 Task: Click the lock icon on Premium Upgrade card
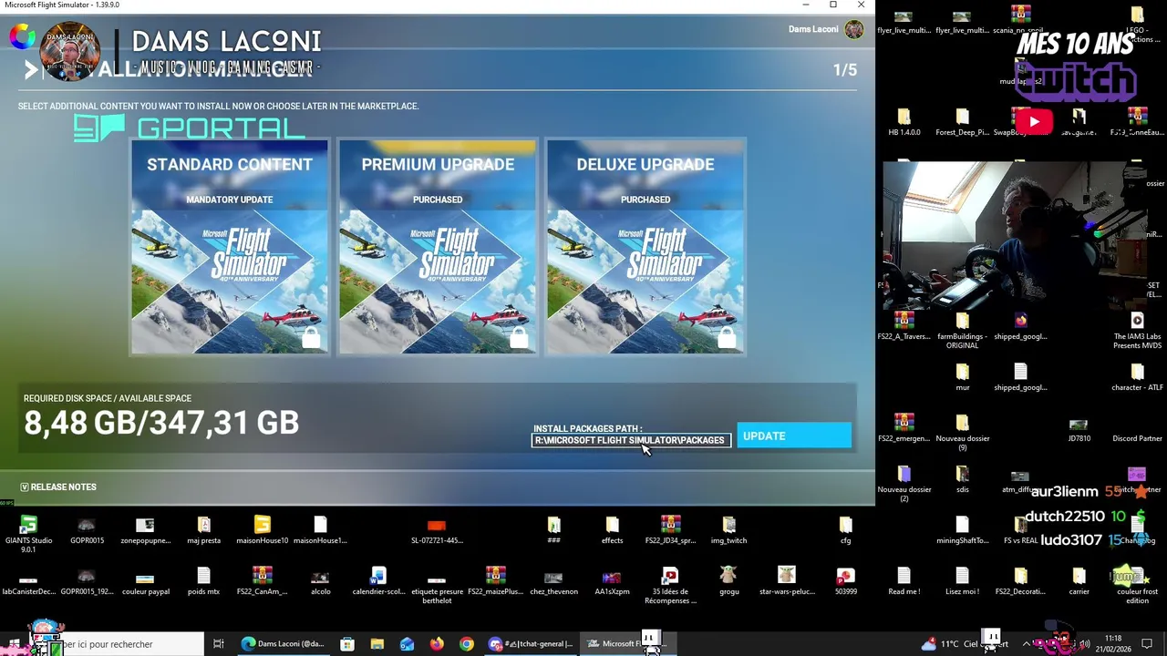click(x=519, y=338)
